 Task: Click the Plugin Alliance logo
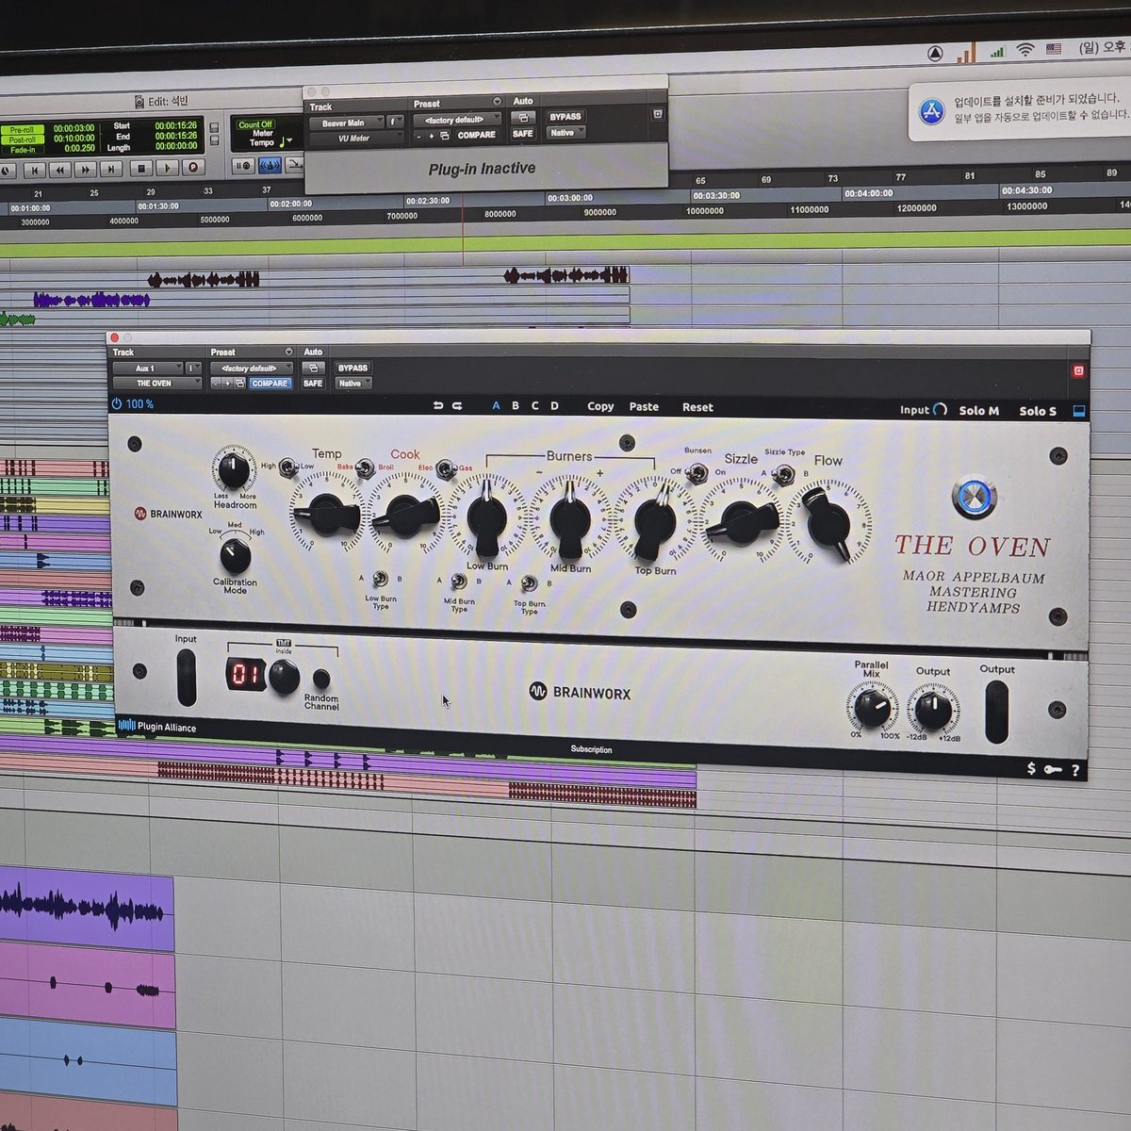pos(156,727)
